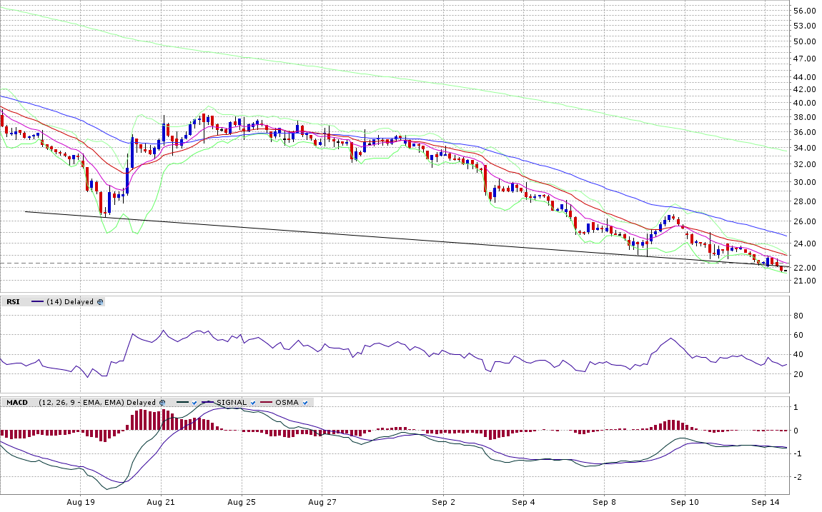Click the Aug 27 date label
This screenshot has width=822, height=512.
[x=322, y=502]
